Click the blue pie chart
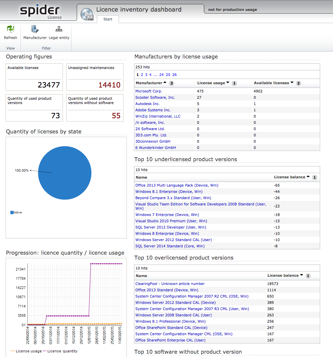This screenshot has width=333, height=357. pyautogui.click(x=65, y=173)
